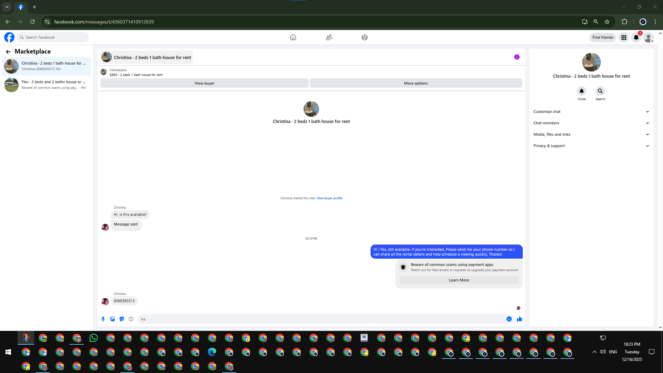This screenshot has height=373, width=663.
Task: Open the Chrome tab search dropdown
Action: click(7, 7)
